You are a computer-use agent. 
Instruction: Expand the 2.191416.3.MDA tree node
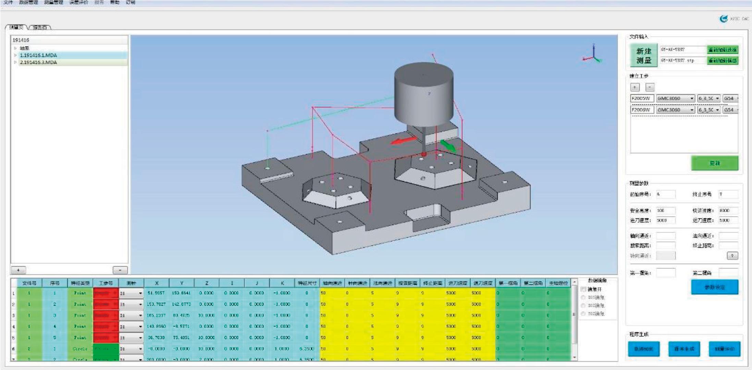point(15,62)
